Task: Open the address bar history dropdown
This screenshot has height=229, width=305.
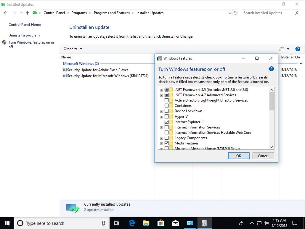Action: point(230,13)
